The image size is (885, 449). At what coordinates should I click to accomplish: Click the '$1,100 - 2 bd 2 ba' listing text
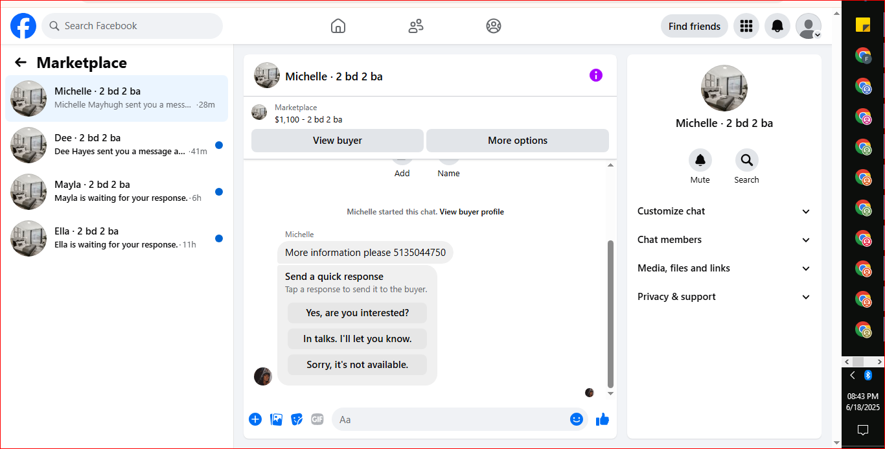pyautogui.click(x=308, y=119)
